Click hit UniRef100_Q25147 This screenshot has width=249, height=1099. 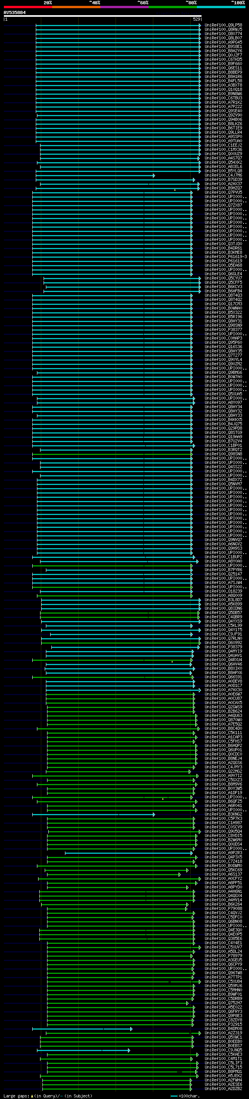click(x=223, y=574)
